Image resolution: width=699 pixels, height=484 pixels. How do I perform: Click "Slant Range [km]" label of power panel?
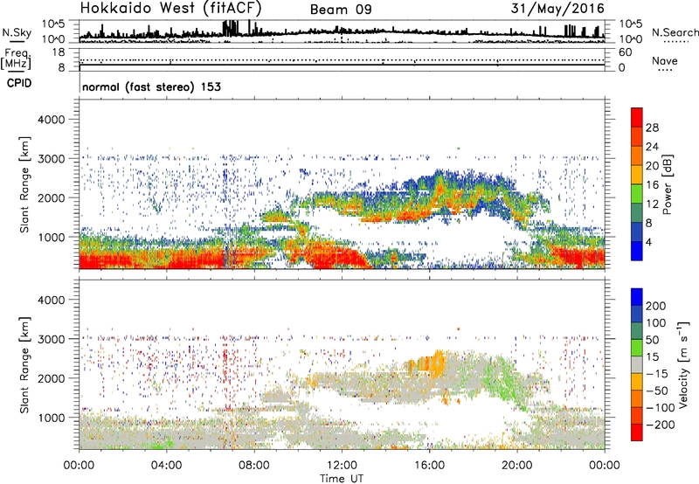pos(24,184)
